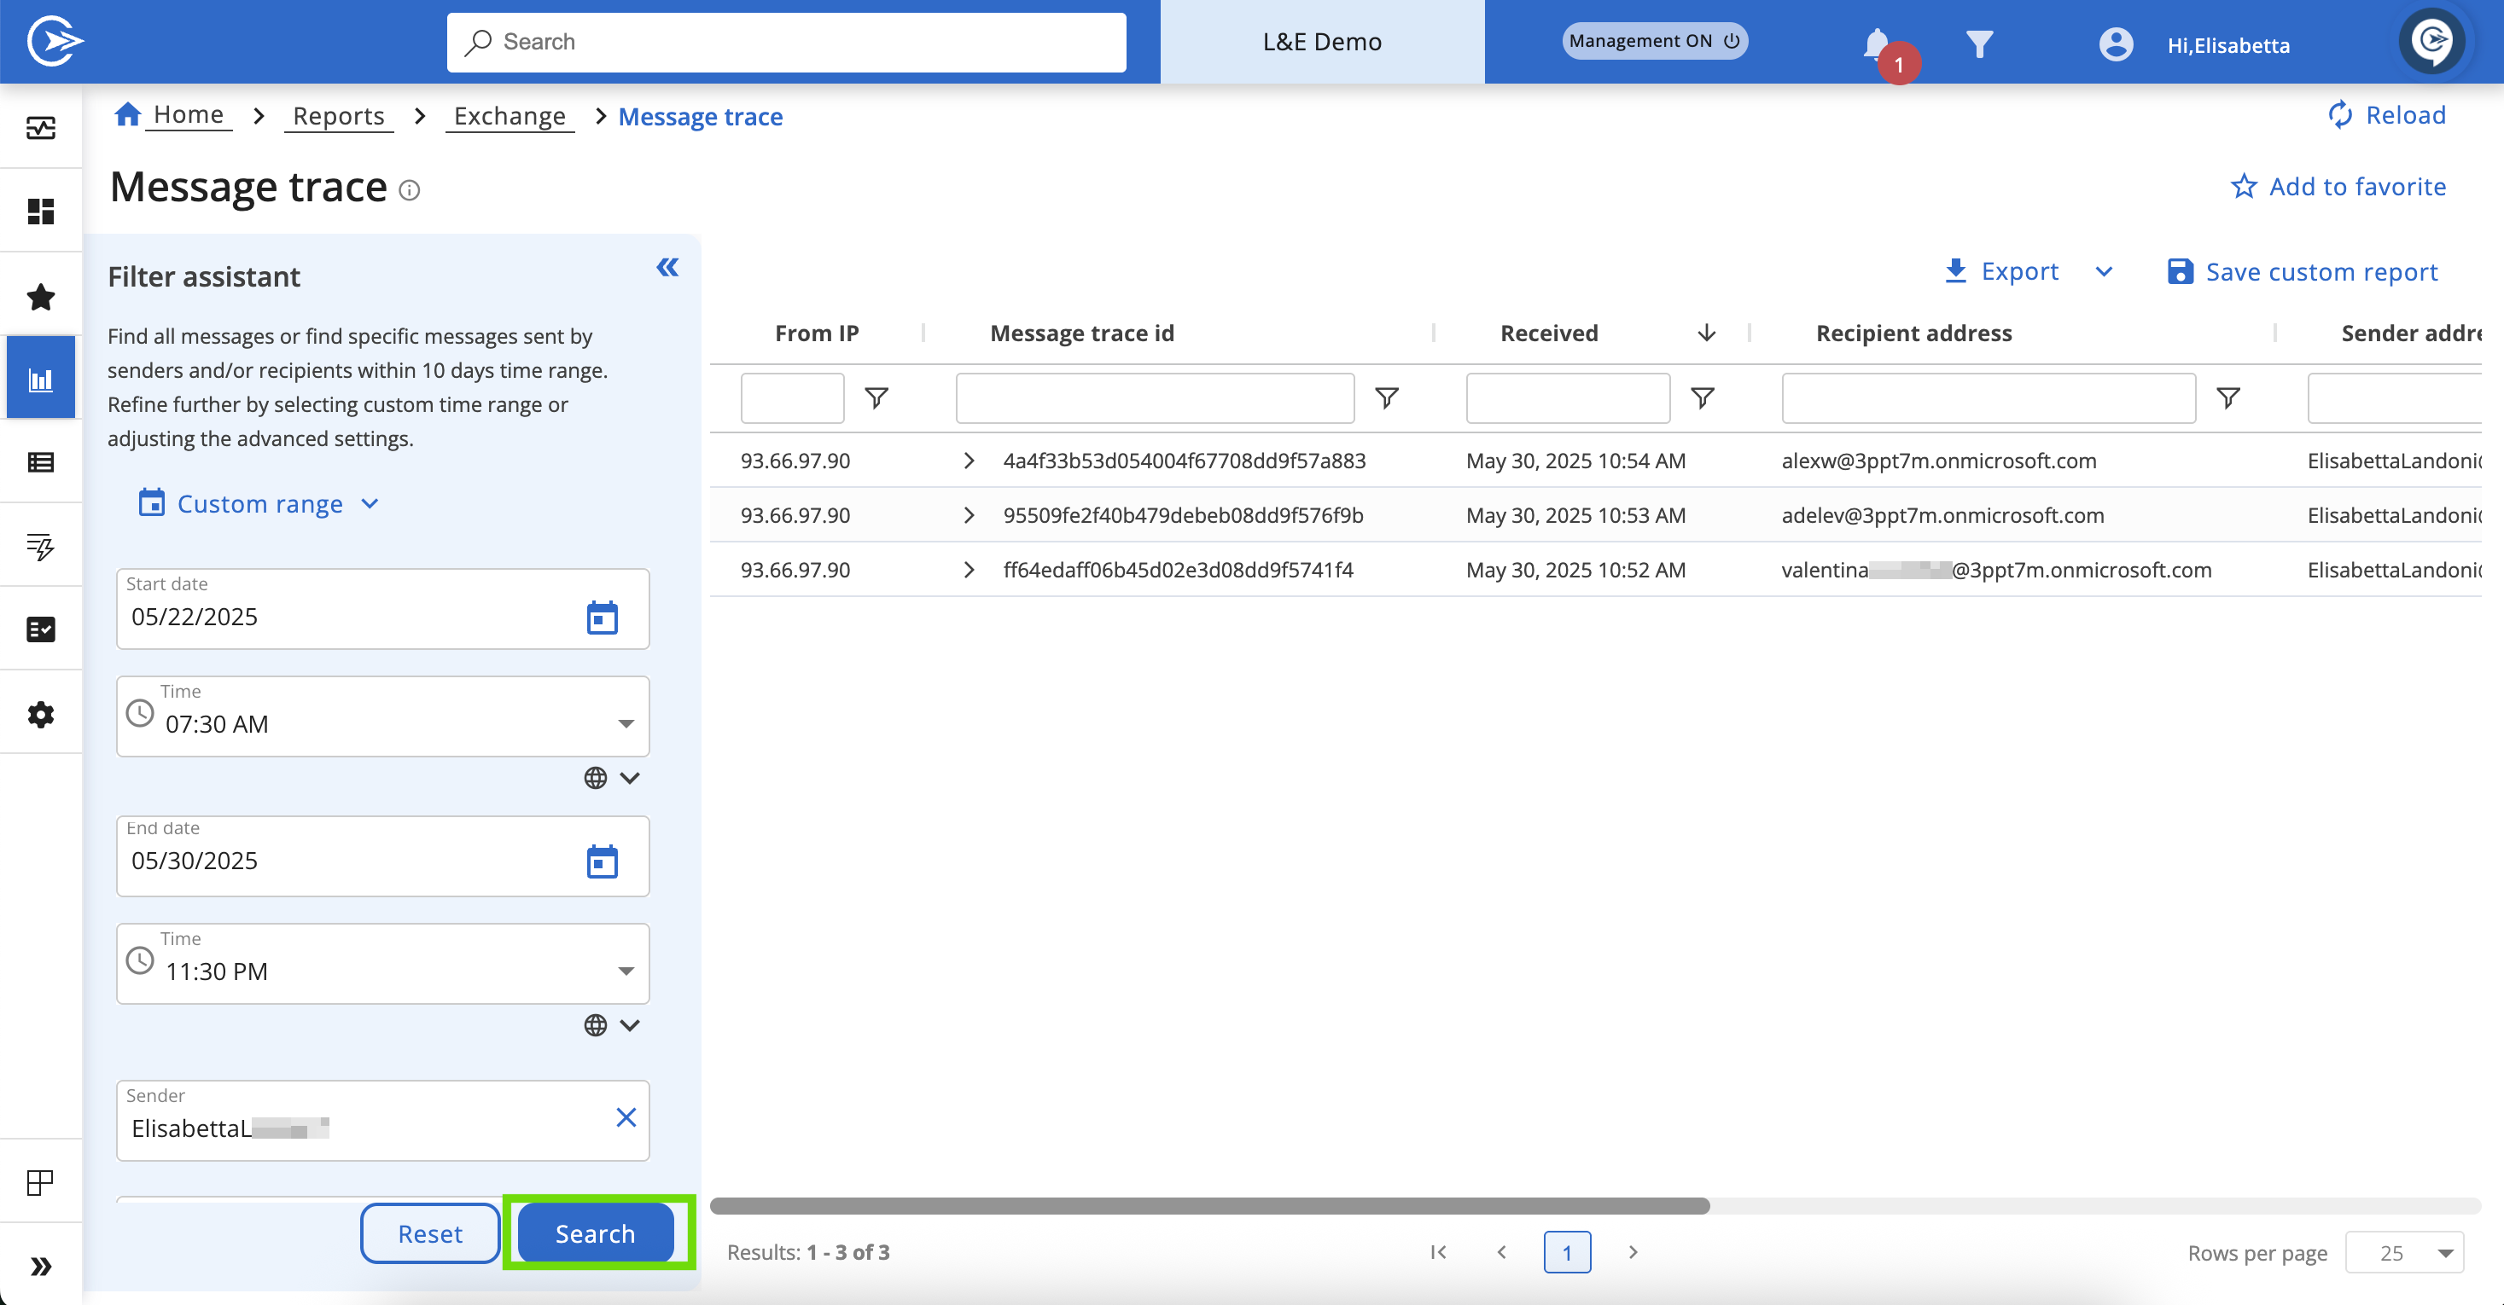The image size is (2504, 1305).
Task: Click Message trace id filter text box
Action: click(x=1155, y=397)
